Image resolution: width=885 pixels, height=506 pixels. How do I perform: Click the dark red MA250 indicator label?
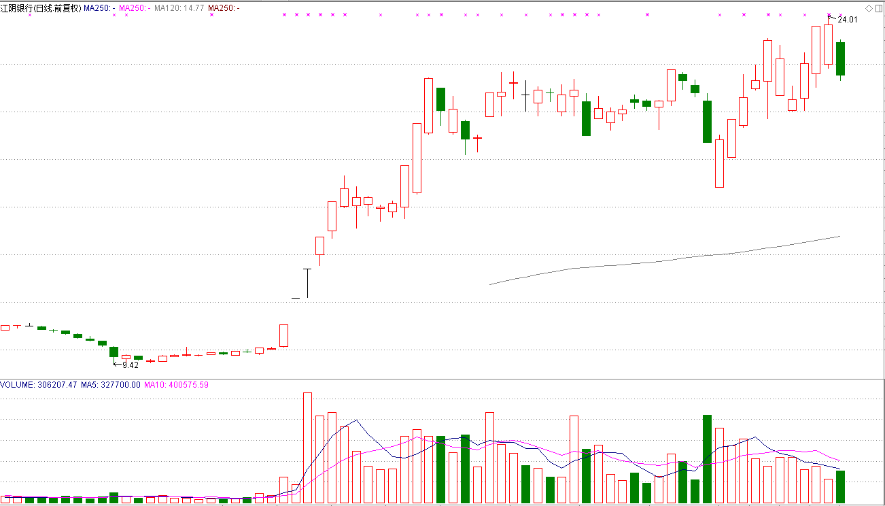click(224, 8)
